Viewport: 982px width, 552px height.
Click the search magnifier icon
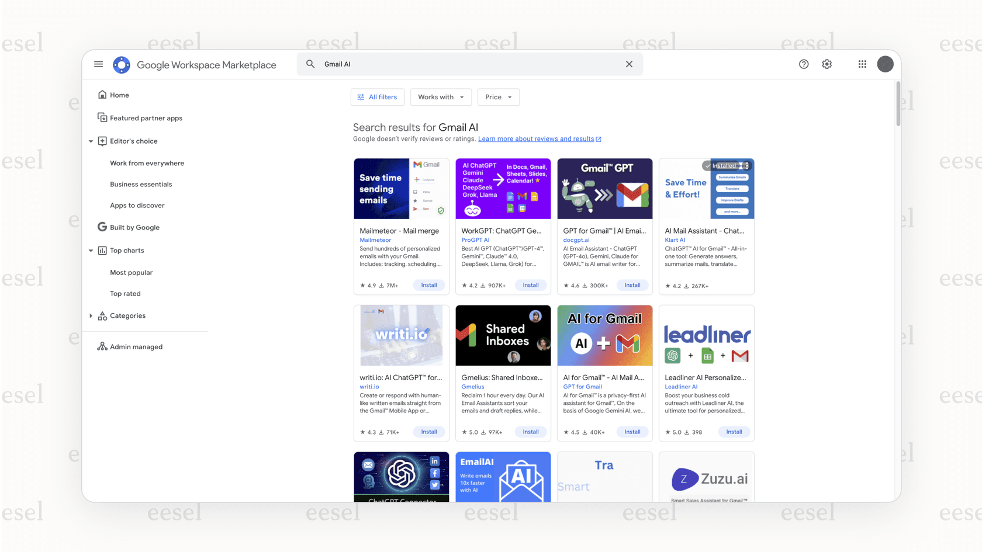pos(310,64)
